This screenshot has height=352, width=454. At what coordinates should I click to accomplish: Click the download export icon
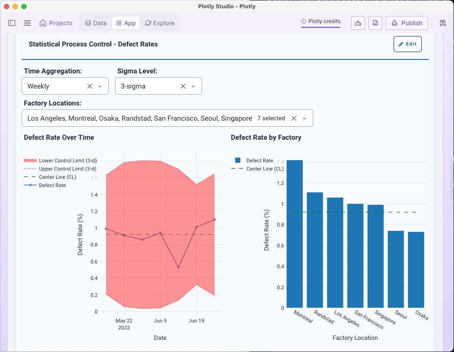tap(358, 23)
